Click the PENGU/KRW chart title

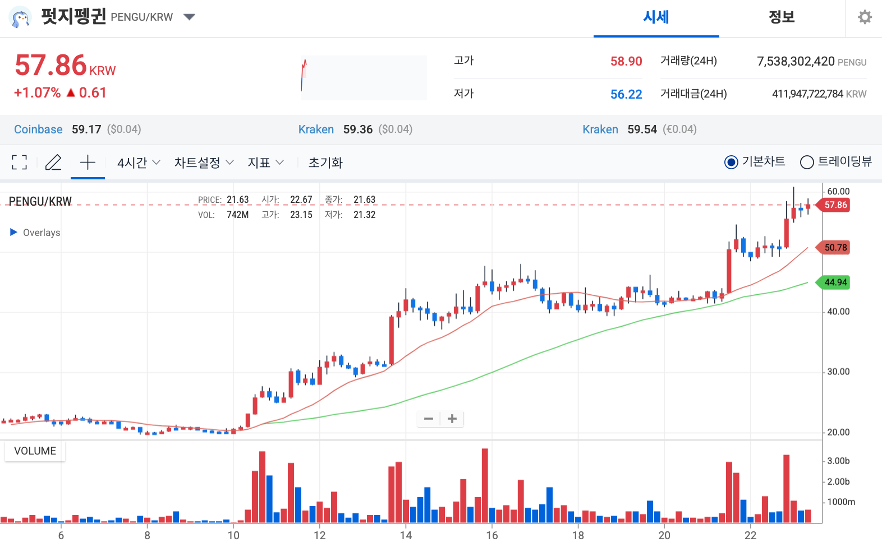click(x=40, y=201)
